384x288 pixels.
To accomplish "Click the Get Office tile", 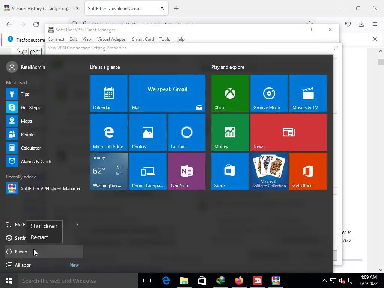I will coord(308,171).
